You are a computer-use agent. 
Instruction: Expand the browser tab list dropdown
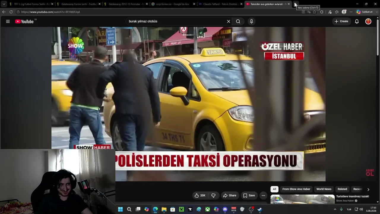pyautogui.click(x=4, y=4)
